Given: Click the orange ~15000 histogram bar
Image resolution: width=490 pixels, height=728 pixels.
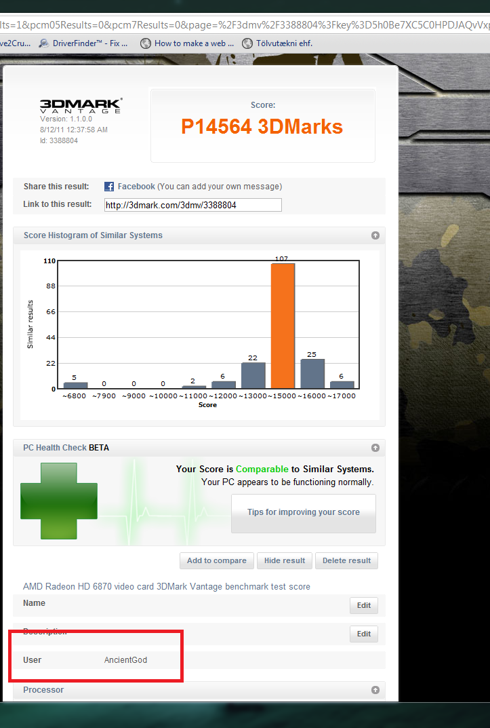Looking at the screenshot, I should click(x=283, y=326).
